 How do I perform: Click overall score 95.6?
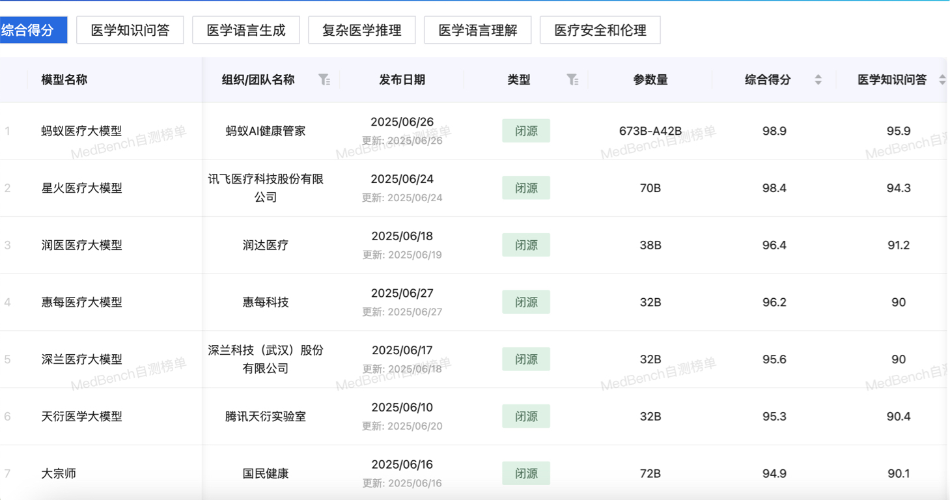pos(774,359)
